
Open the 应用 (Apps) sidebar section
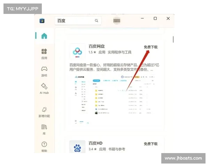point(44,54)
